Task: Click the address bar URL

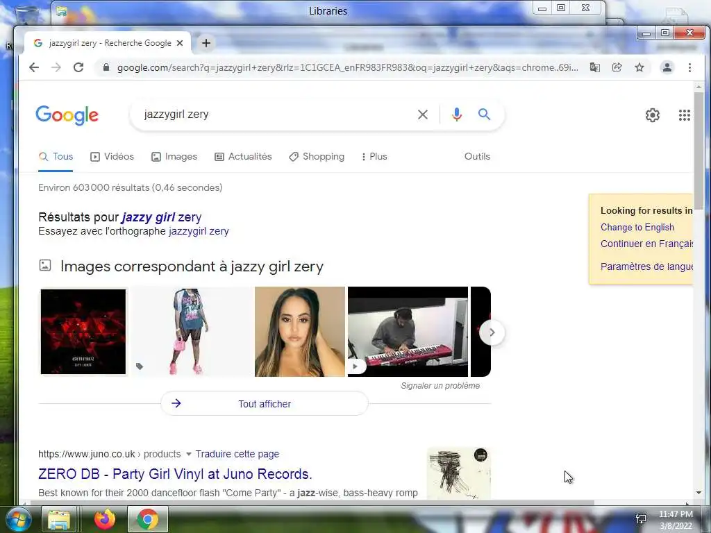Action: [347, 67]
